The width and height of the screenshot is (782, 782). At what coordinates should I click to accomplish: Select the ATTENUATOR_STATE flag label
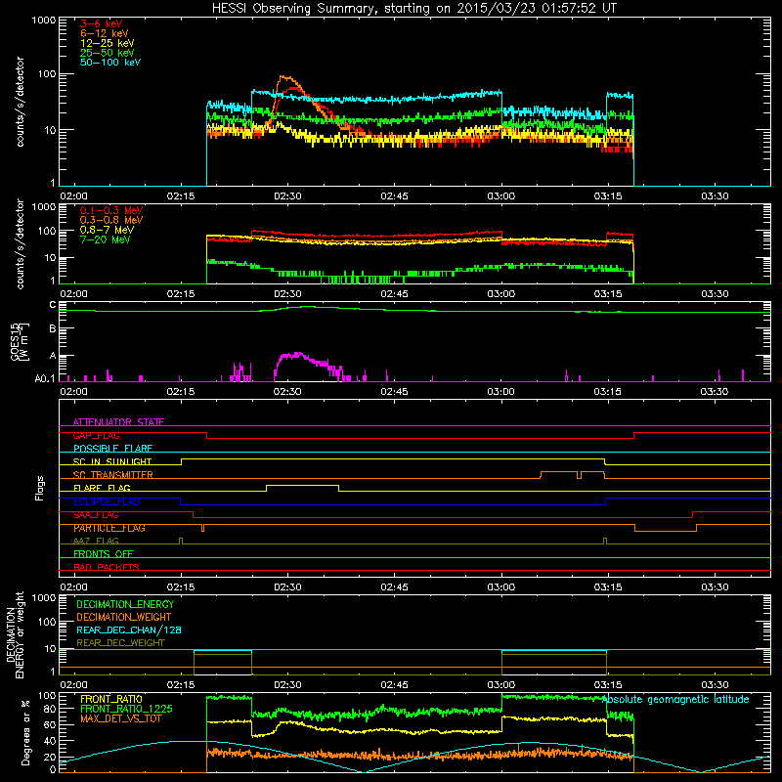(118, 422)
